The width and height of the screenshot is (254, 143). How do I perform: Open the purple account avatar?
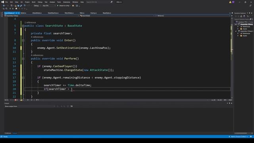[x=233, y=2]
